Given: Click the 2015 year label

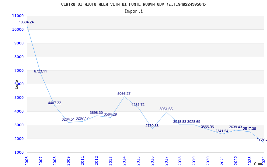Looking at the screenshot, I should pos(138,160).
